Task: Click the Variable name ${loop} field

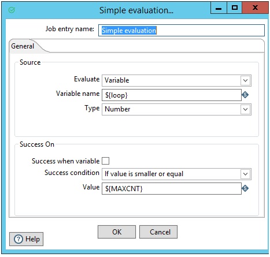Action: point(172,95)
